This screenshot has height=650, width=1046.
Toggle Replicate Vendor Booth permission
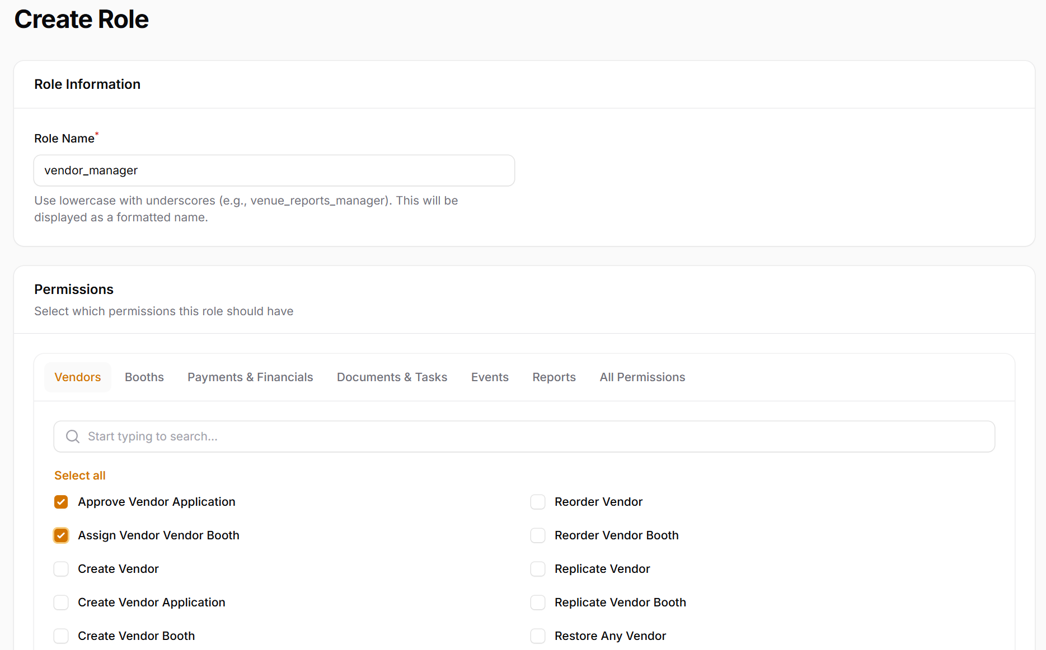pyautogui.click(x=538, y=602)
